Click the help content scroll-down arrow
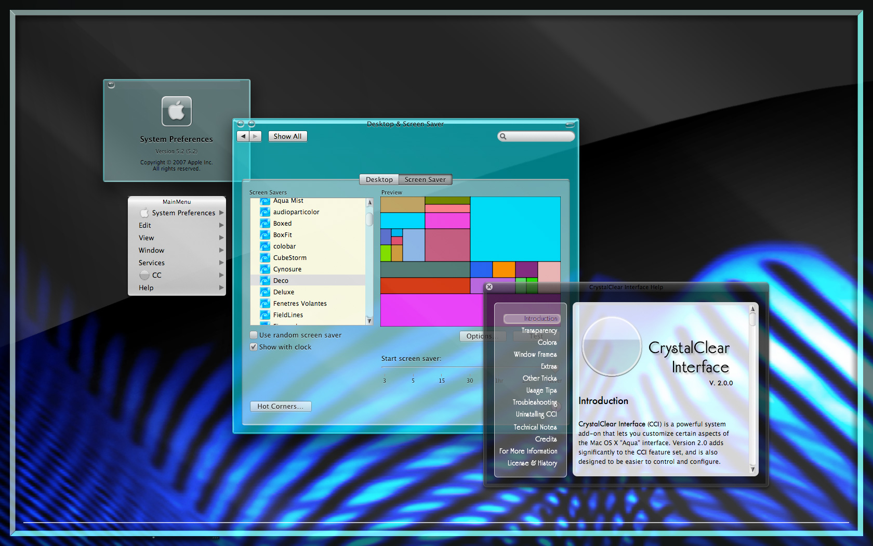Viewport: 873px width, 546px height. click(752, 469)
